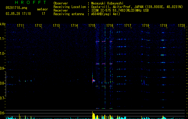The height and width of the screenshot is (119, 188).
Task: Click the 1.0 kHz frequency label
Action: 2,54
